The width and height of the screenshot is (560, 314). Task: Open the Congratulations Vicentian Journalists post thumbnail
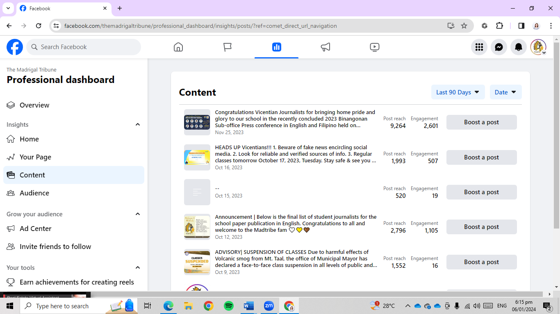197,122
